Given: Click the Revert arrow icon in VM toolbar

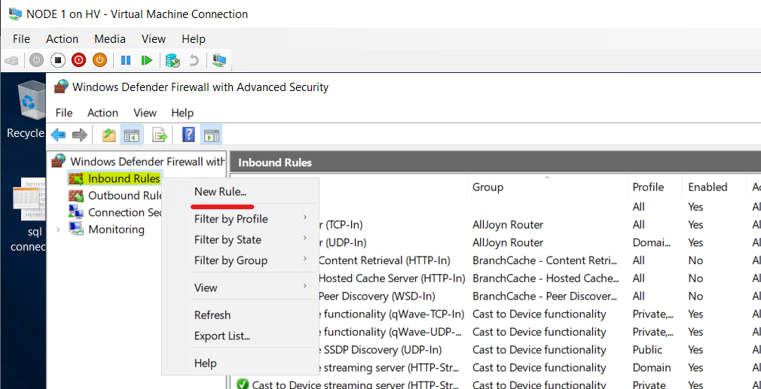Looking at the screenshot, I should [x=194, y=60].
